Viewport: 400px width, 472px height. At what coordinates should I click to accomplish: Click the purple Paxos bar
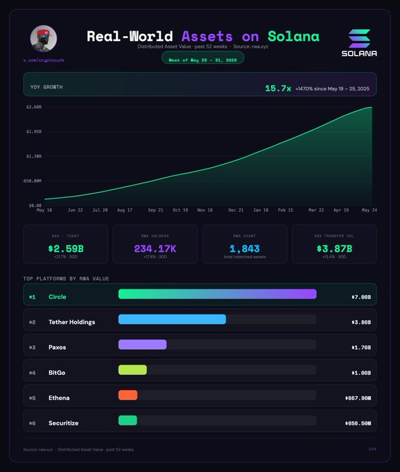pyautogui.click(x=142, y=344)
